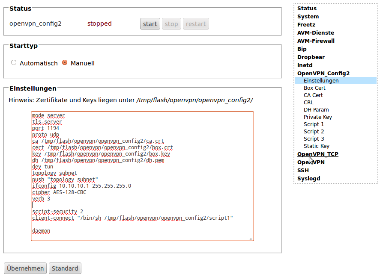This screenshot has width=383, height=277.
Task: Open Script 2 in the sidebar
Action: pyautogui.click(x=314, y=132)
